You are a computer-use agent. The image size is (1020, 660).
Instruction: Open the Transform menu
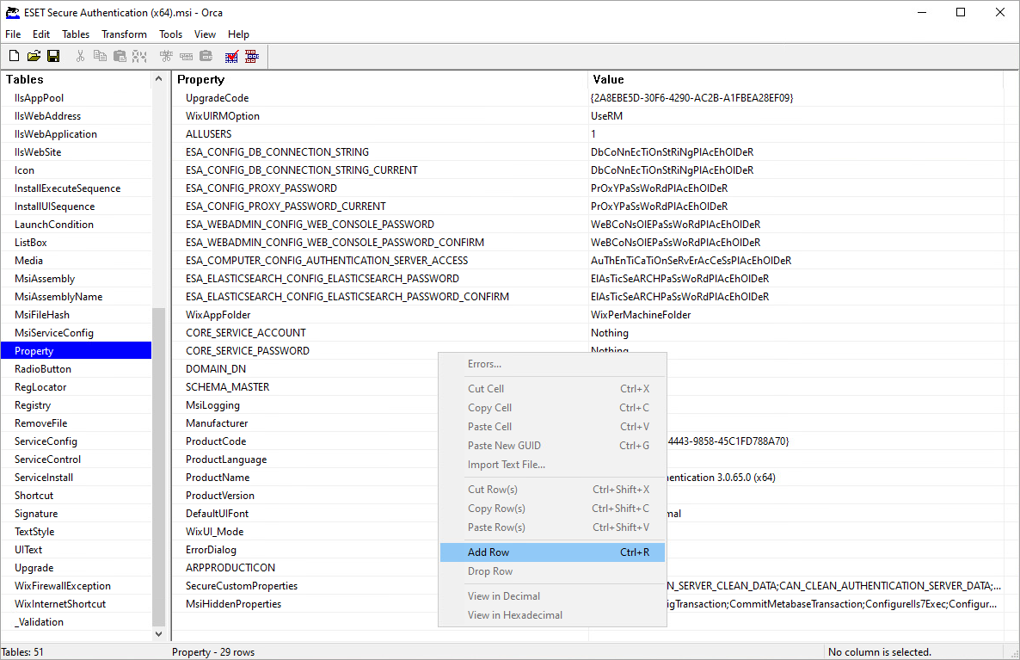click(x=124, y=34)
